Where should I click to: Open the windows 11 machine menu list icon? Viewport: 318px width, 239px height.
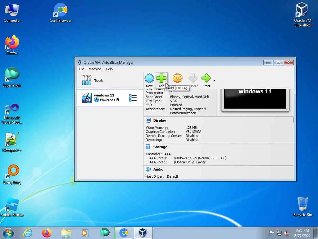coord(133,98)
